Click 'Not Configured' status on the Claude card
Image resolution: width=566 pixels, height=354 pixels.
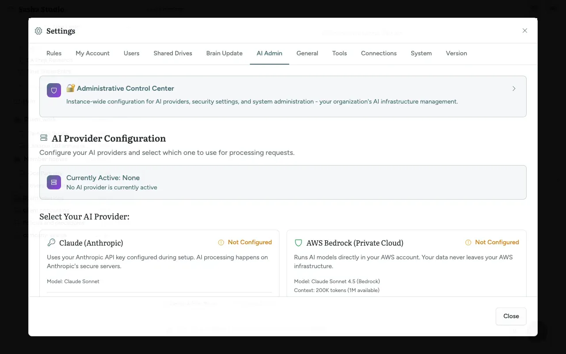(x=250, y=242)
